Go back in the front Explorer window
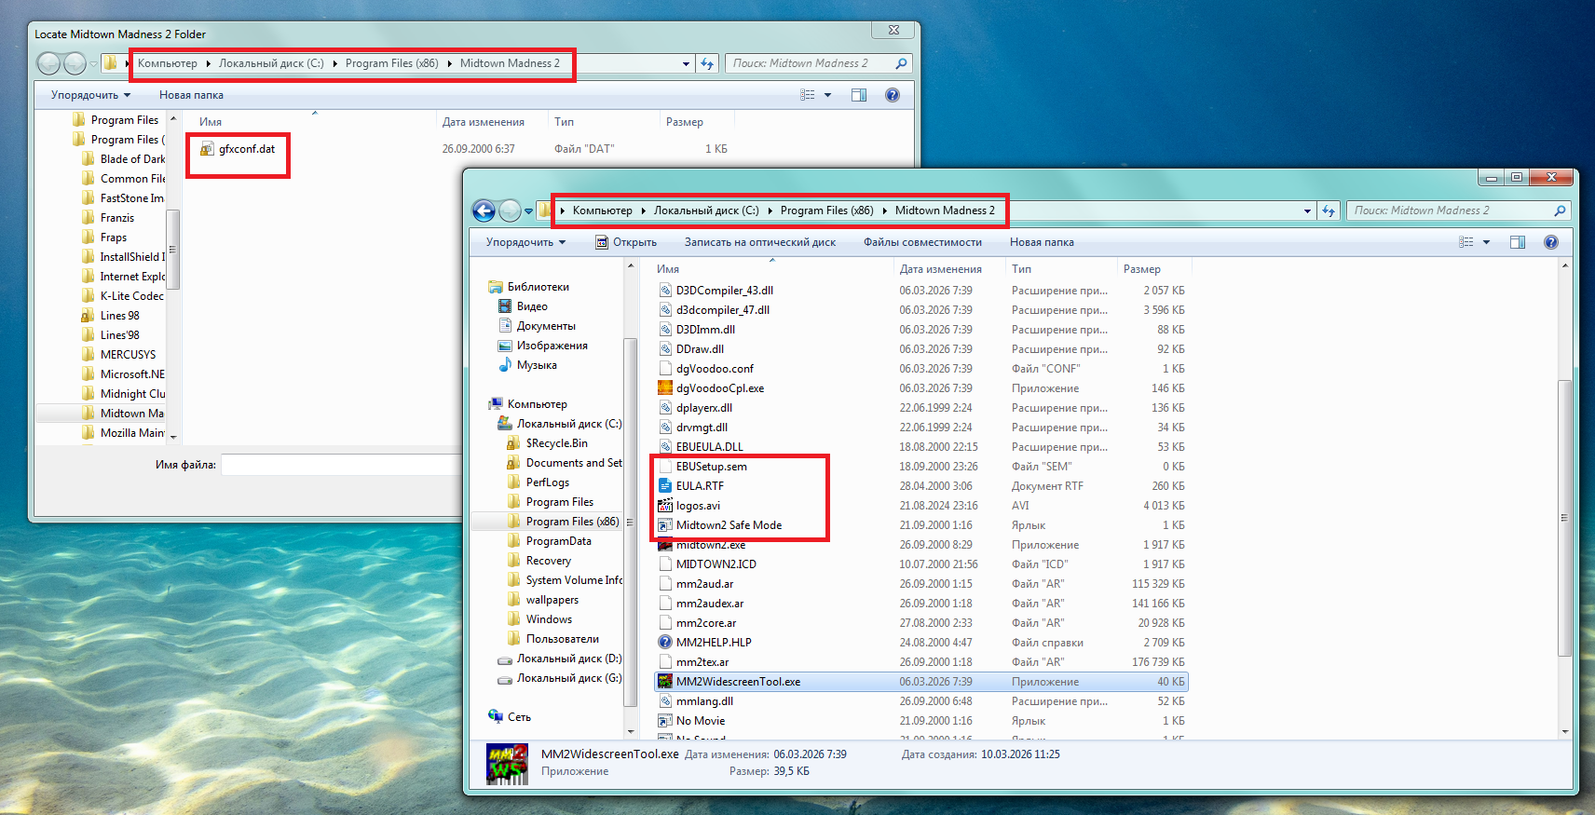Screen dimensions: 1595x815 (x=484, y=211)
